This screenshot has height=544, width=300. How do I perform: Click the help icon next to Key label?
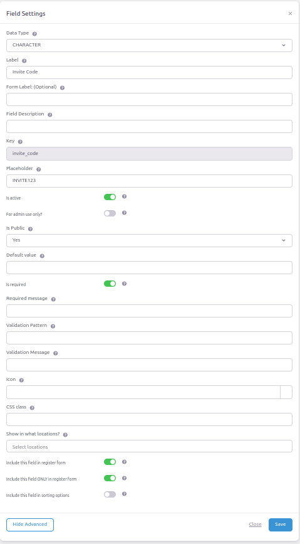20,142
